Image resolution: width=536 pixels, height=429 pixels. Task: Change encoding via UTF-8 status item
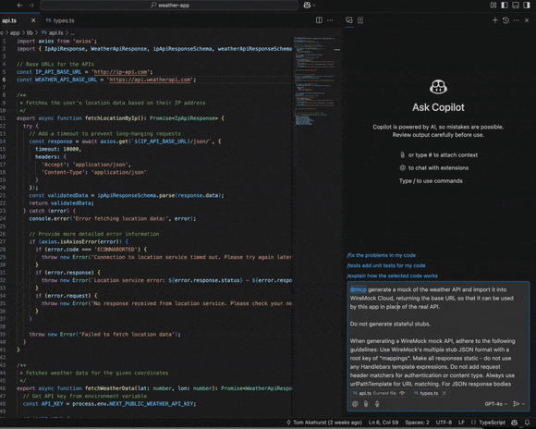[444, 423]
